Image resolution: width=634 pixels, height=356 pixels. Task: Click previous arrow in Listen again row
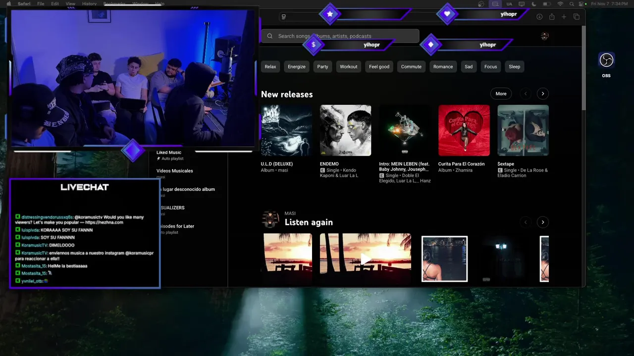coord(526,222)
